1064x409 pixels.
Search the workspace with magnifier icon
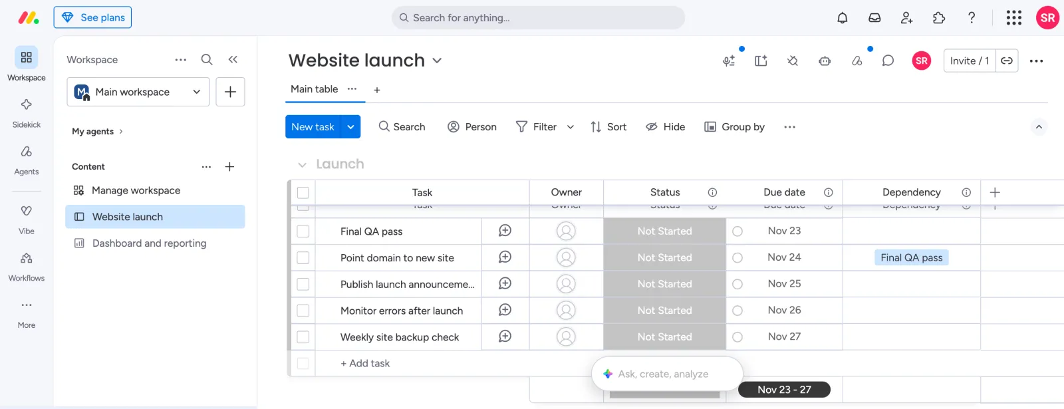tap(207, 59)
